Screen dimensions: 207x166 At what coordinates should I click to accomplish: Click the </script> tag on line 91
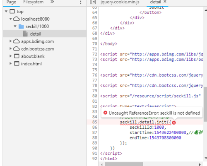point(111,153)
